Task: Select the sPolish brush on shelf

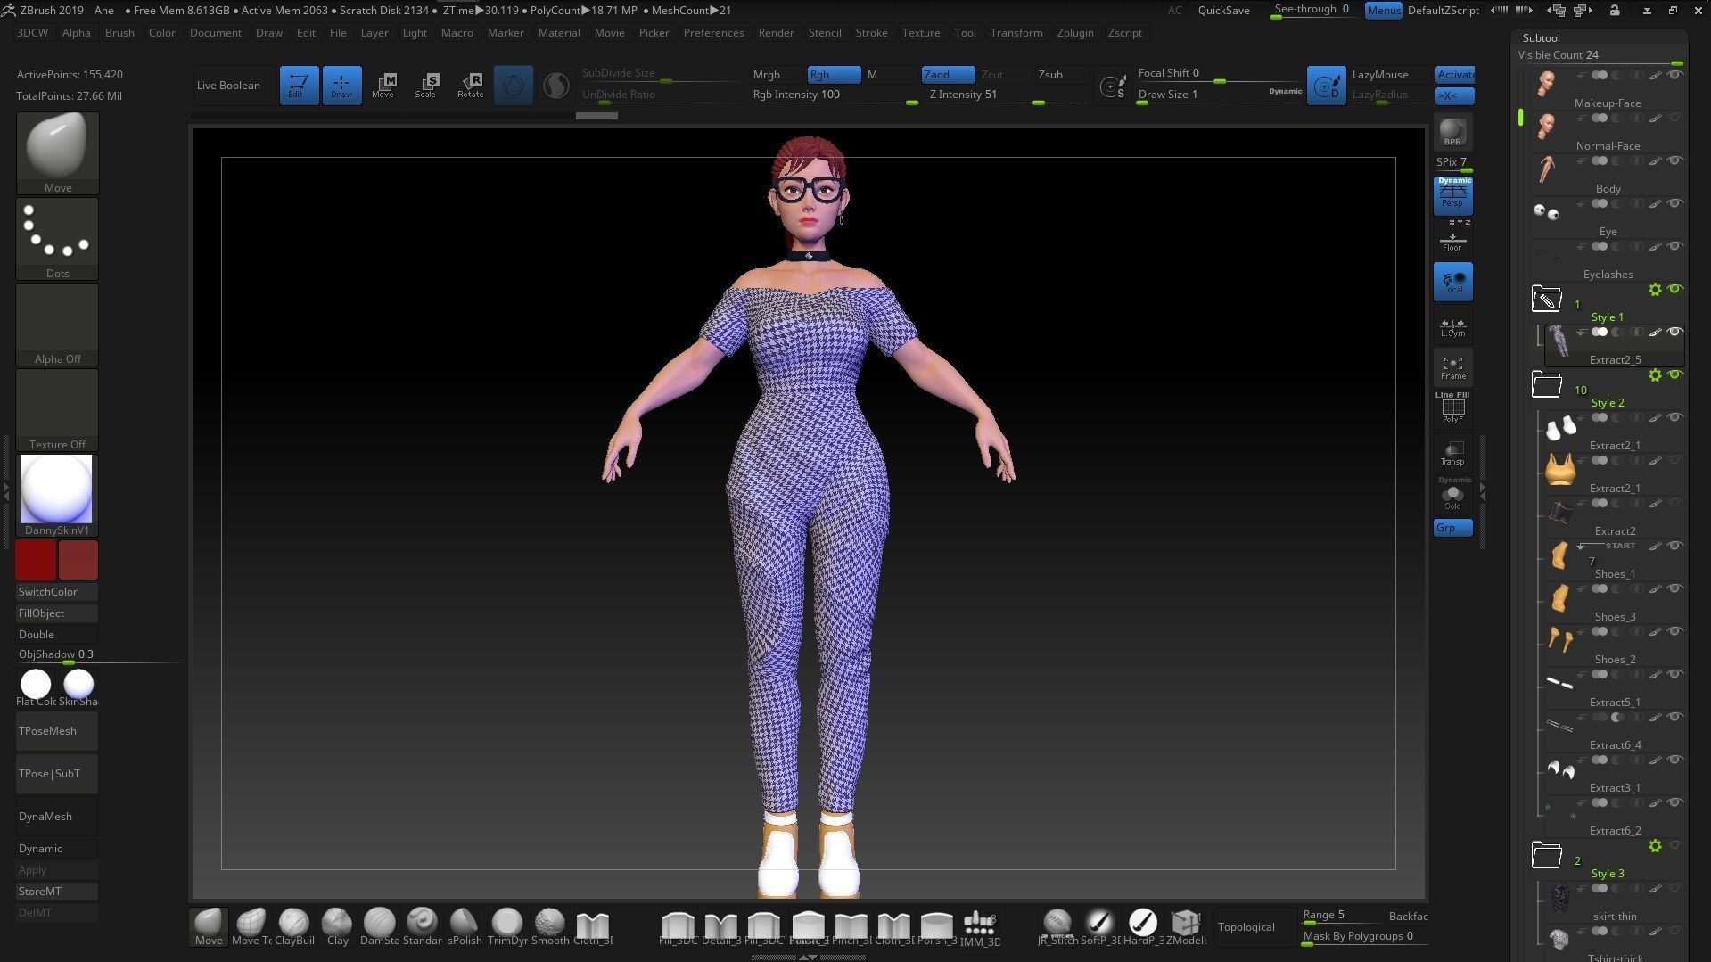Action: [x=465, y=927]
